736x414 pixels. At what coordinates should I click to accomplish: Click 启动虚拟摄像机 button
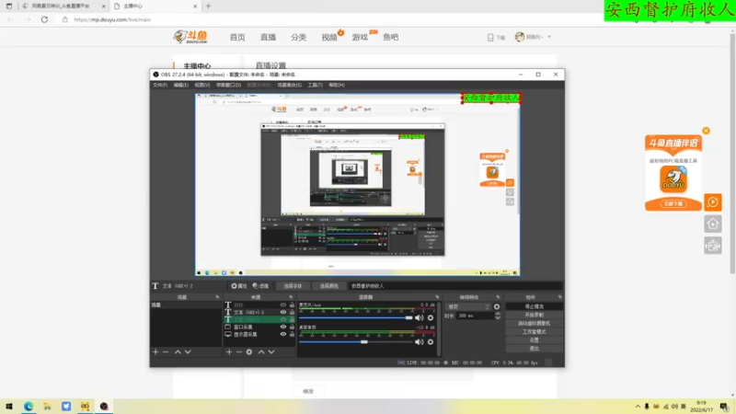point(535,324)
